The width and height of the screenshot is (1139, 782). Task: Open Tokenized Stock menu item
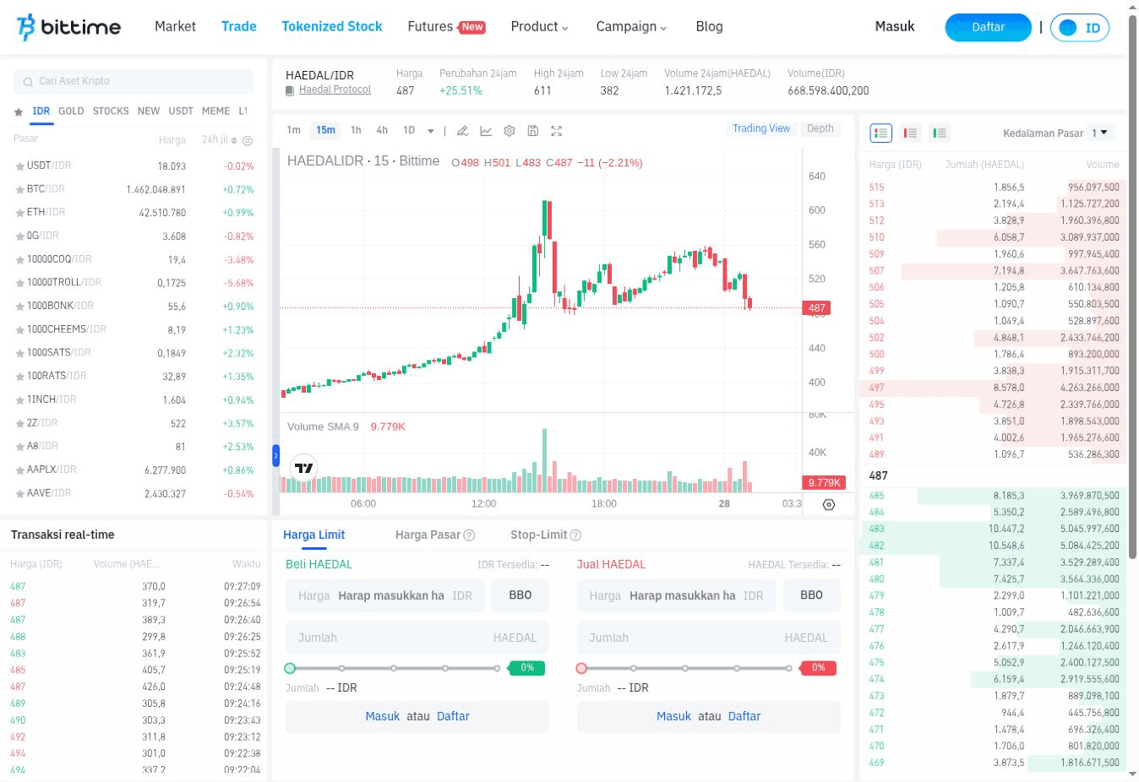coord(332,27)
